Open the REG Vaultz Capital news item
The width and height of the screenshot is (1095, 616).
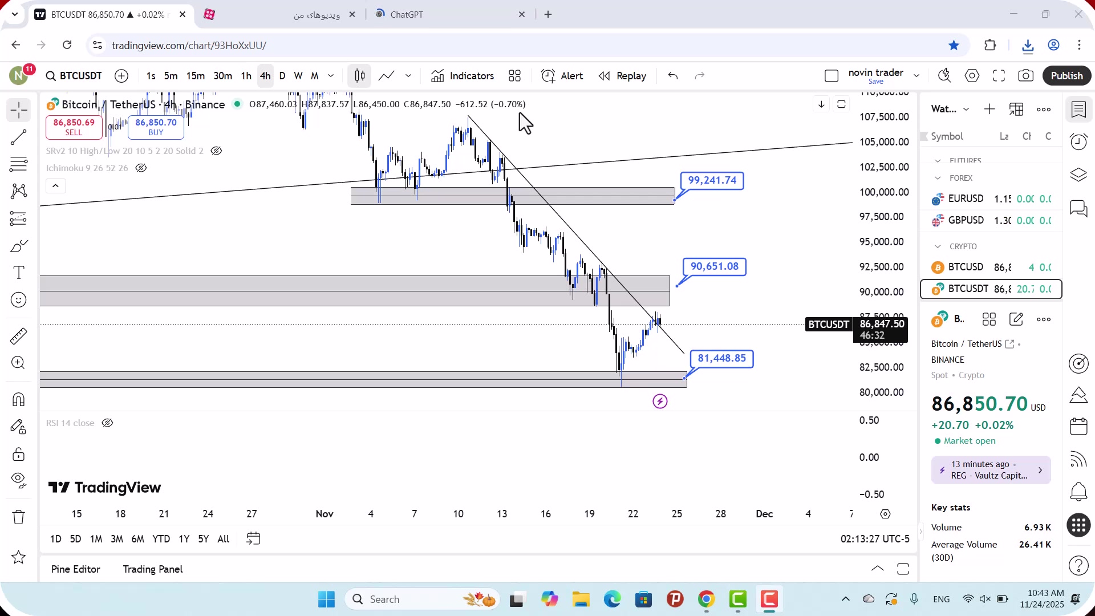[991, 470]
